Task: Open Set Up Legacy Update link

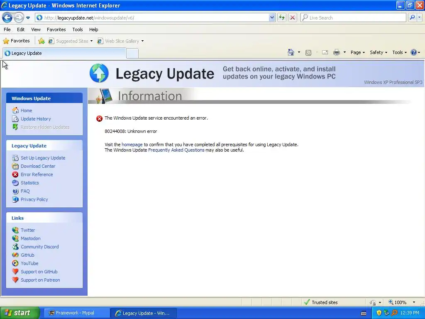Action: coord(43,158)
